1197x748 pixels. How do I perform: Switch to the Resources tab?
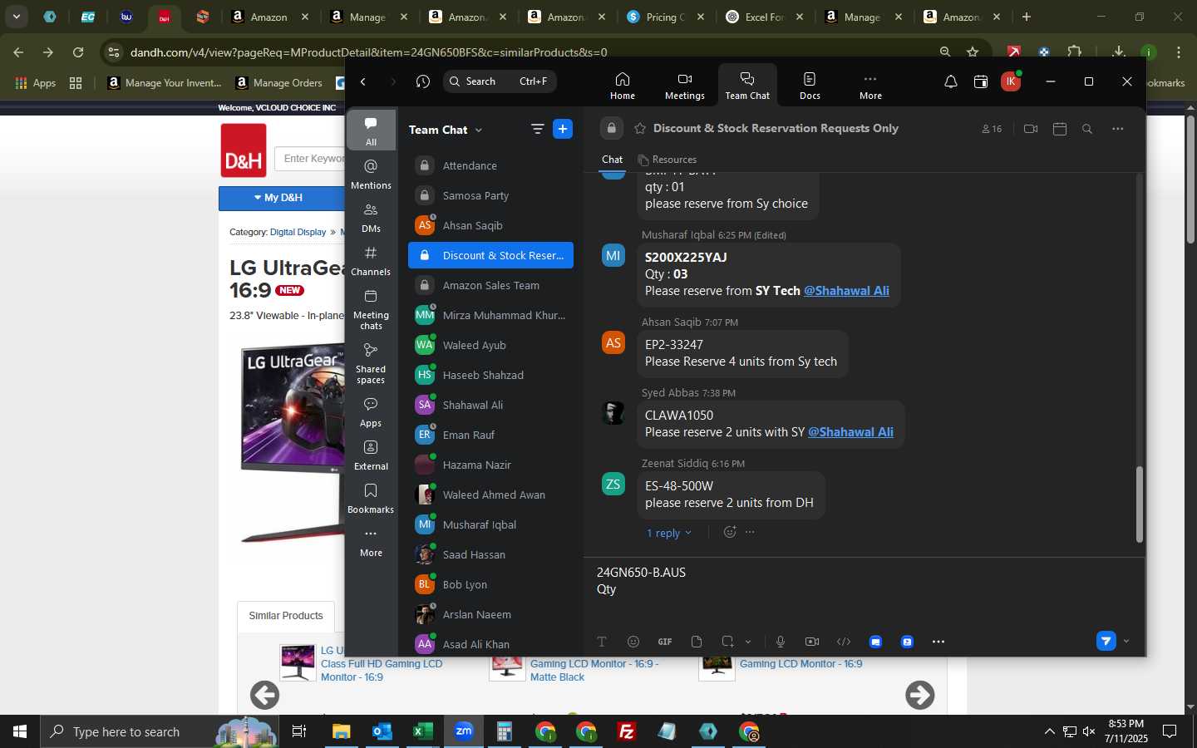(667, 160)
